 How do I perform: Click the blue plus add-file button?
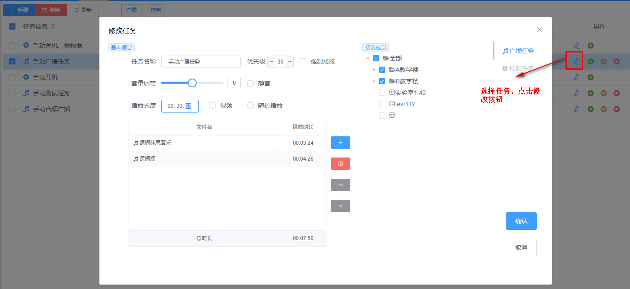tap(340, 143)
